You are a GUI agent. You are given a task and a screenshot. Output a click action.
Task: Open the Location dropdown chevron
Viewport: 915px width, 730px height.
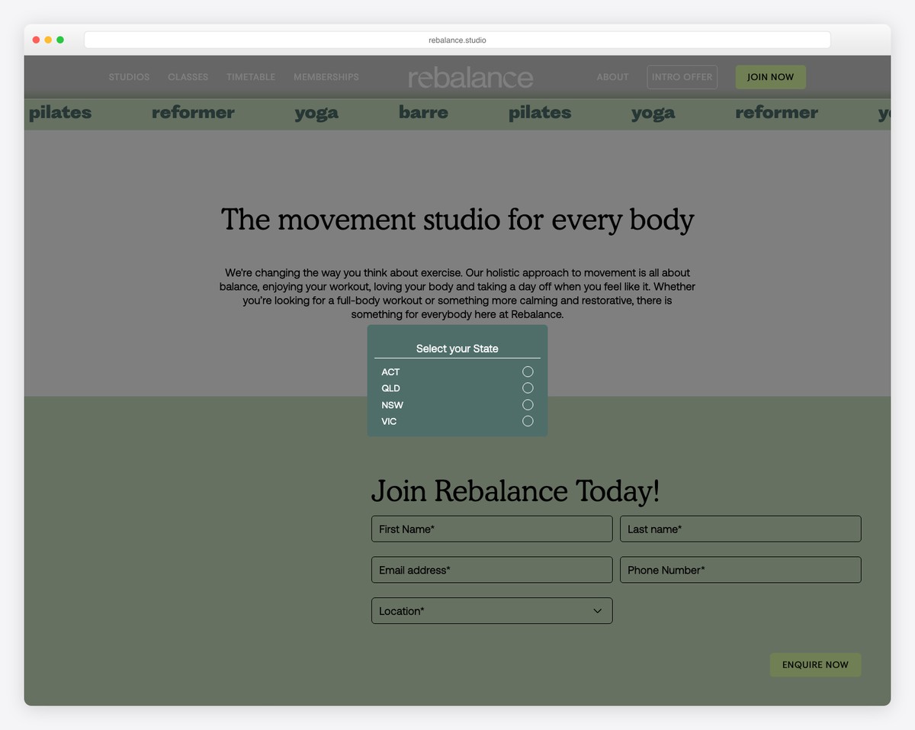[x=598, y=610]
